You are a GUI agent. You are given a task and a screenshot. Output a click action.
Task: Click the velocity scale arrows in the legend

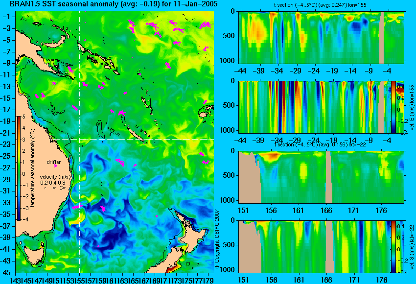[55, 188]
